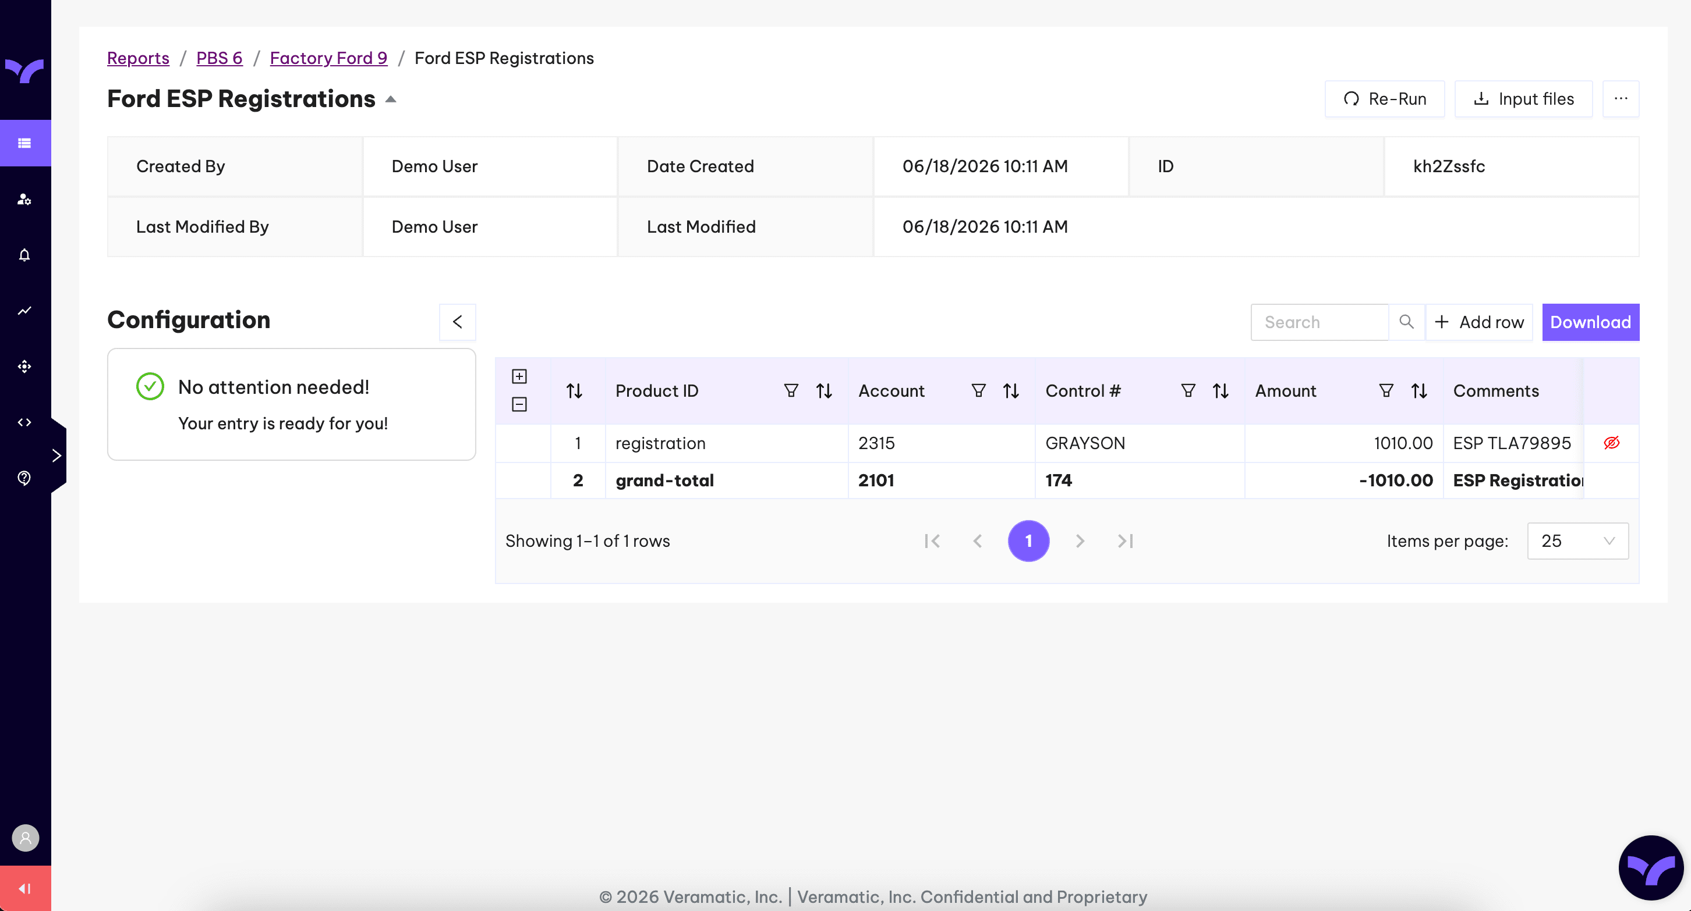The width and height of the screenshot is (1691, 911).
Task: Click the 'Showing 1–1 of 1 rows' text
Action: [x=588, y=541]
